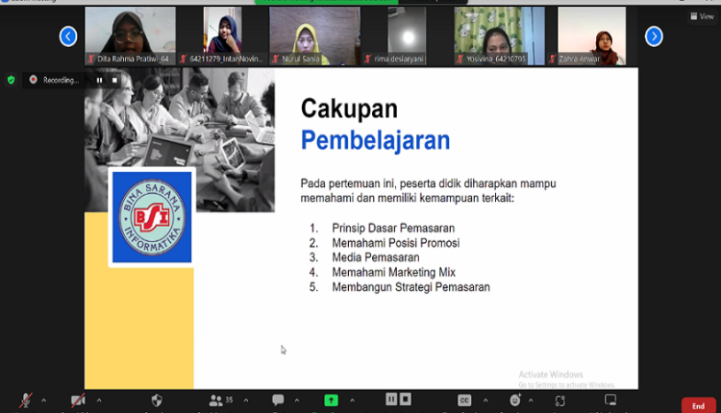Unmute the microphone in Zoom toolbar
721x413 pixels.
coord(26,401)
